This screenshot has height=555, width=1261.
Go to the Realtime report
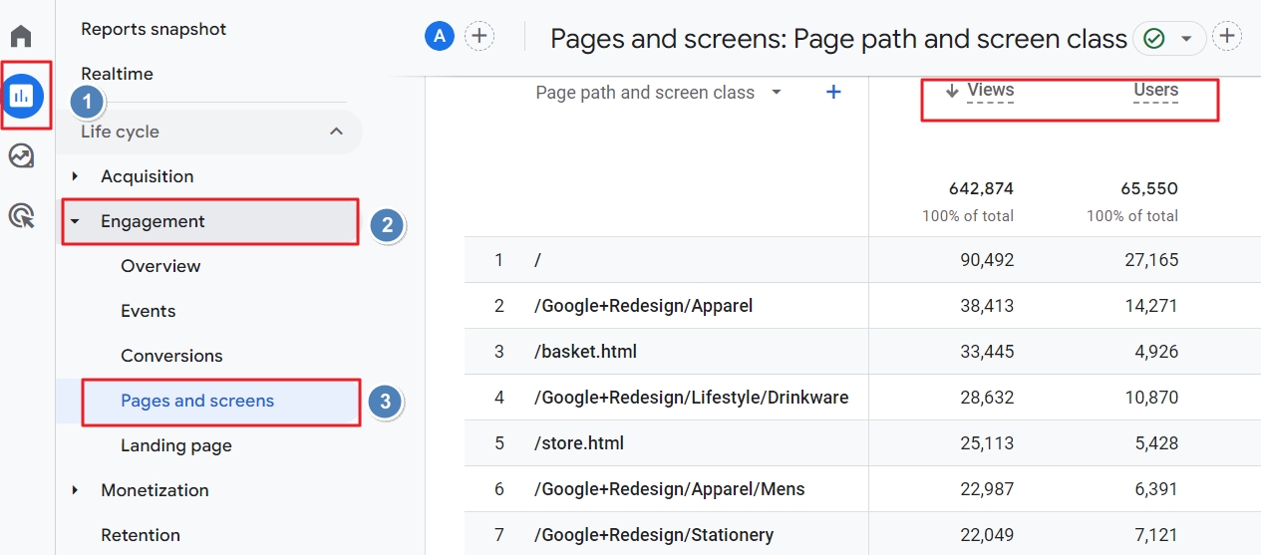pyautogui.click(x=117, y=74)
